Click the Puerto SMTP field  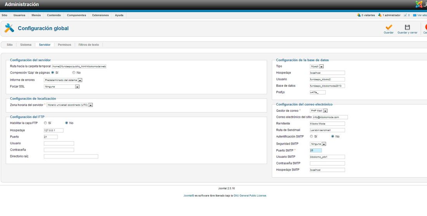coord(316,150)
